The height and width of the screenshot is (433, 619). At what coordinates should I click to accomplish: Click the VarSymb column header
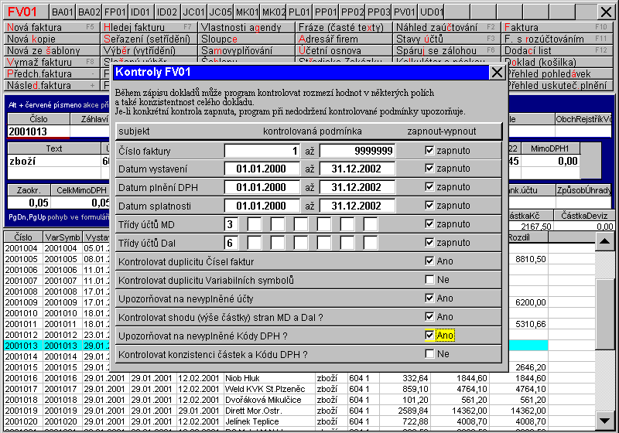point(63,237)
